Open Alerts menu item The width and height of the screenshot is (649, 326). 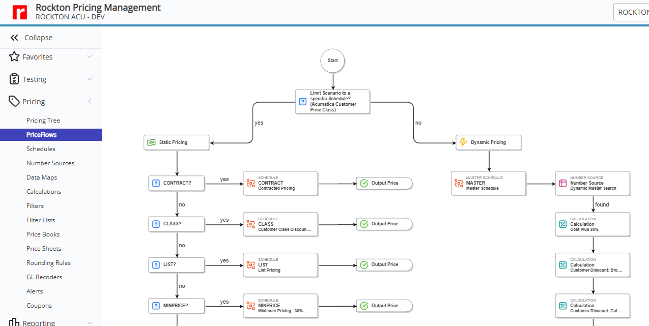coord(35,291)
